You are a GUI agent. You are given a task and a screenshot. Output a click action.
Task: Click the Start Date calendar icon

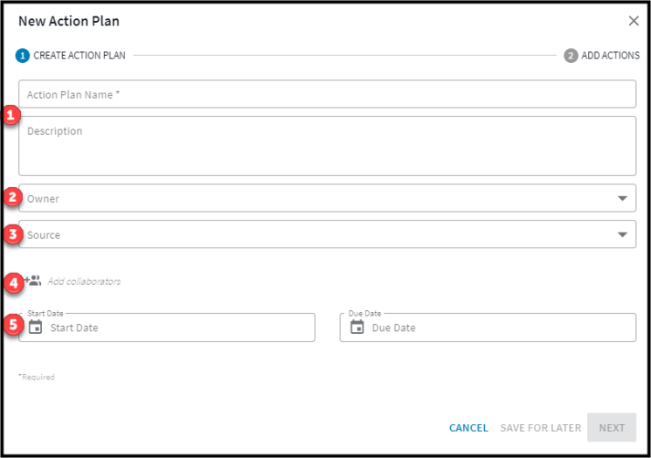[35, 327]
